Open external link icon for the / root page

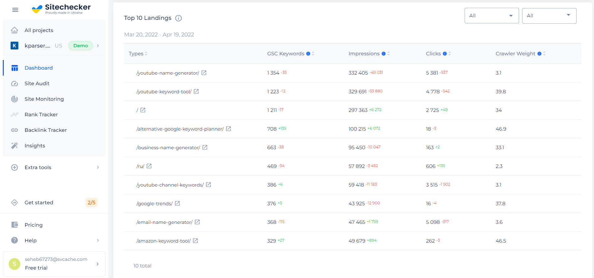(x=143, y=110)
